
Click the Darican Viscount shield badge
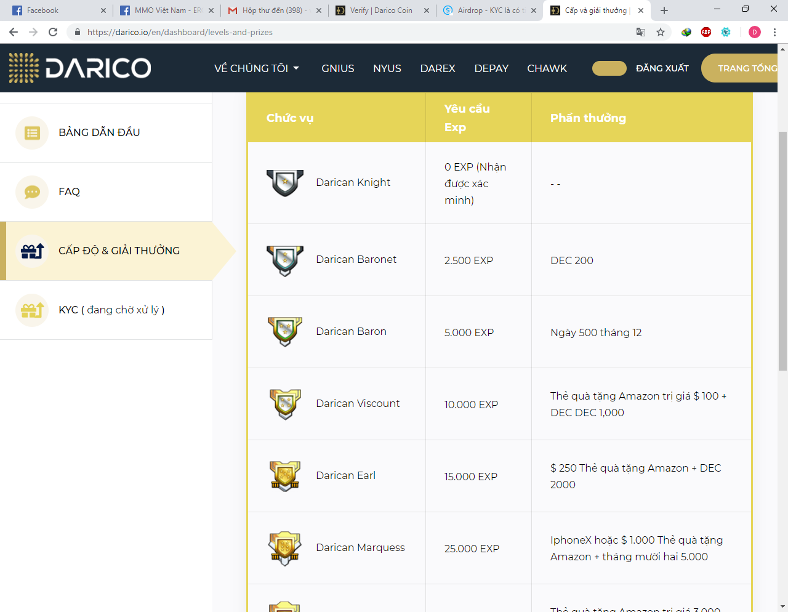(285, 404)
